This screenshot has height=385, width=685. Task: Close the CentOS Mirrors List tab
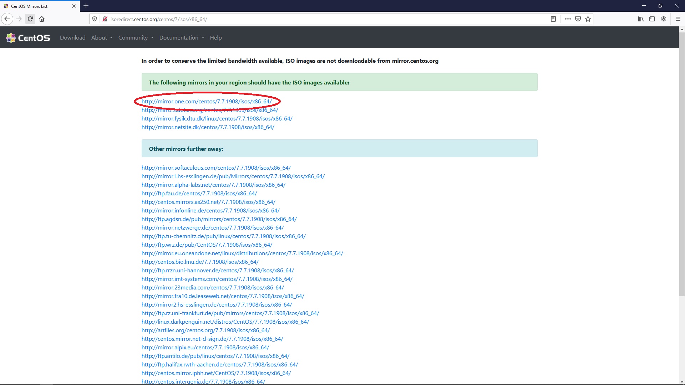pos(74,6)
